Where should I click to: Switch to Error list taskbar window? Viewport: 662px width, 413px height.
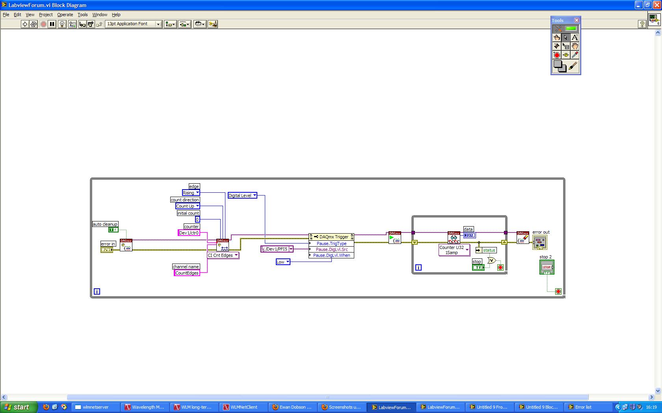coord(589,407)
